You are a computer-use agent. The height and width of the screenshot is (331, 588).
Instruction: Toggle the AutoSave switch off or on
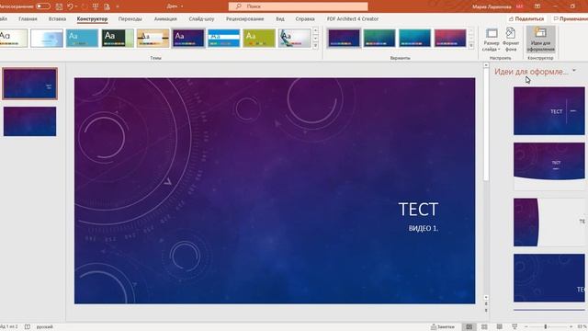(x=43, y=6)
